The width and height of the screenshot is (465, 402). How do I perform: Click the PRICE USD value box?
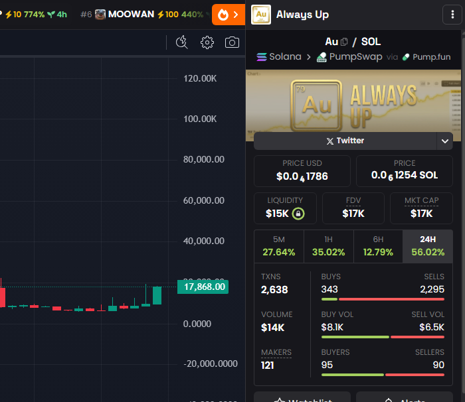(302, 171)
